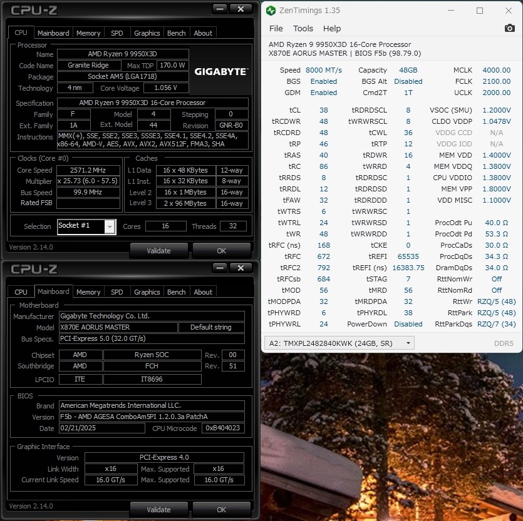Click the MEM VDD value 1.4000V
523x521 pixels.
pyautogui.click(x=496, y=155)
